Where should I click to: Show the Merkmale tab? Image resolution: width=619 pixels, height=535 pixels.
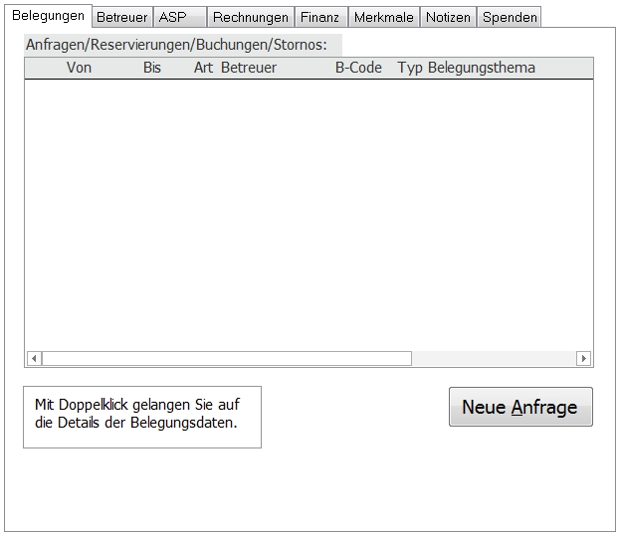[383, 17]
